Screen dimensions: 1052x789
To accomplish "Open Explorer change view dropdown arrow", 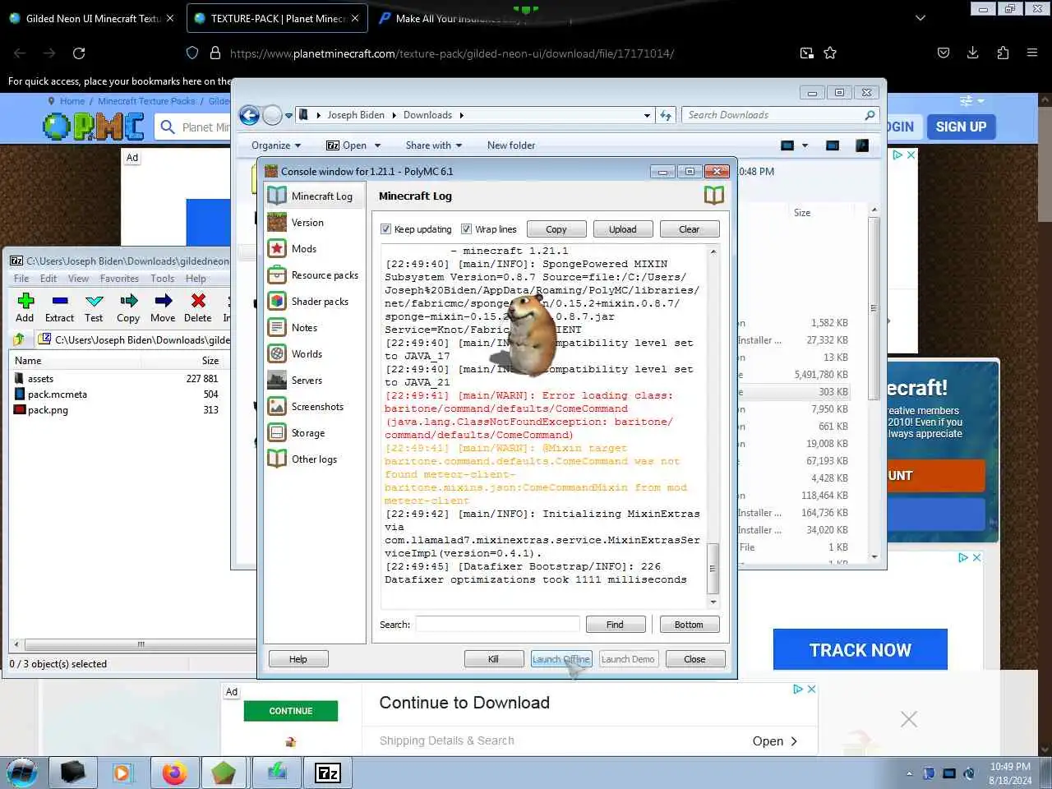I will click(x=805, y=145).
